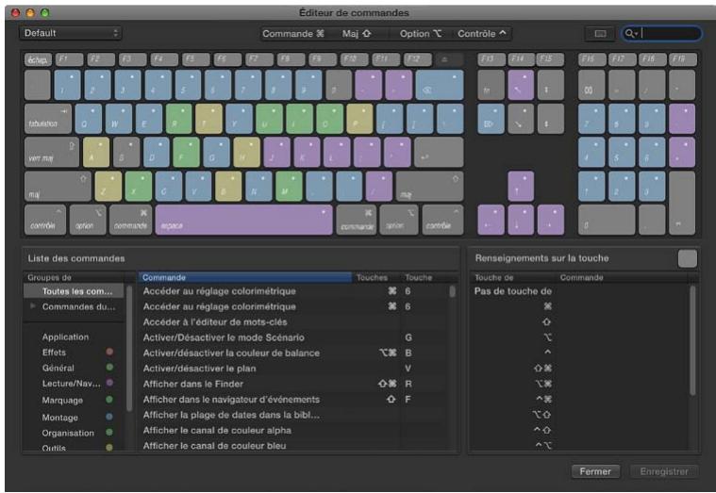Screen dimensions: 716x493
Task: Select Afficher le canal de couleur bleu
Action: pyautogui.click(x=292, y=446)
